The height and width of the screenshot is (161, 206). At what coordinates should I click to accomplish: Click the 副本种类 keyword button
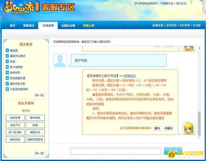tap(35, 118)
